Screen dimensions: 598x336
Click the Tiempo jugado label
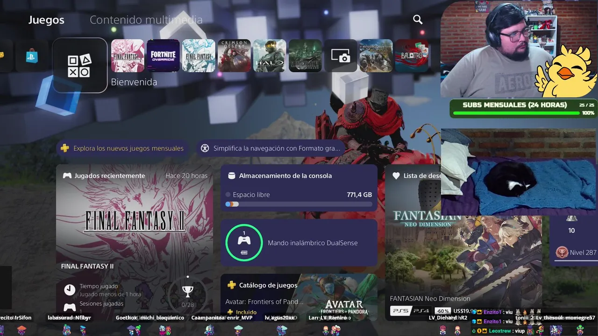pos(99,286)
